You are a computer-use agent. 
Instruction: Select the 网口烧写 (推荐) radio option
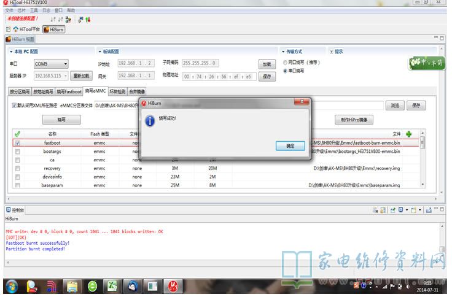click(285, 63)
